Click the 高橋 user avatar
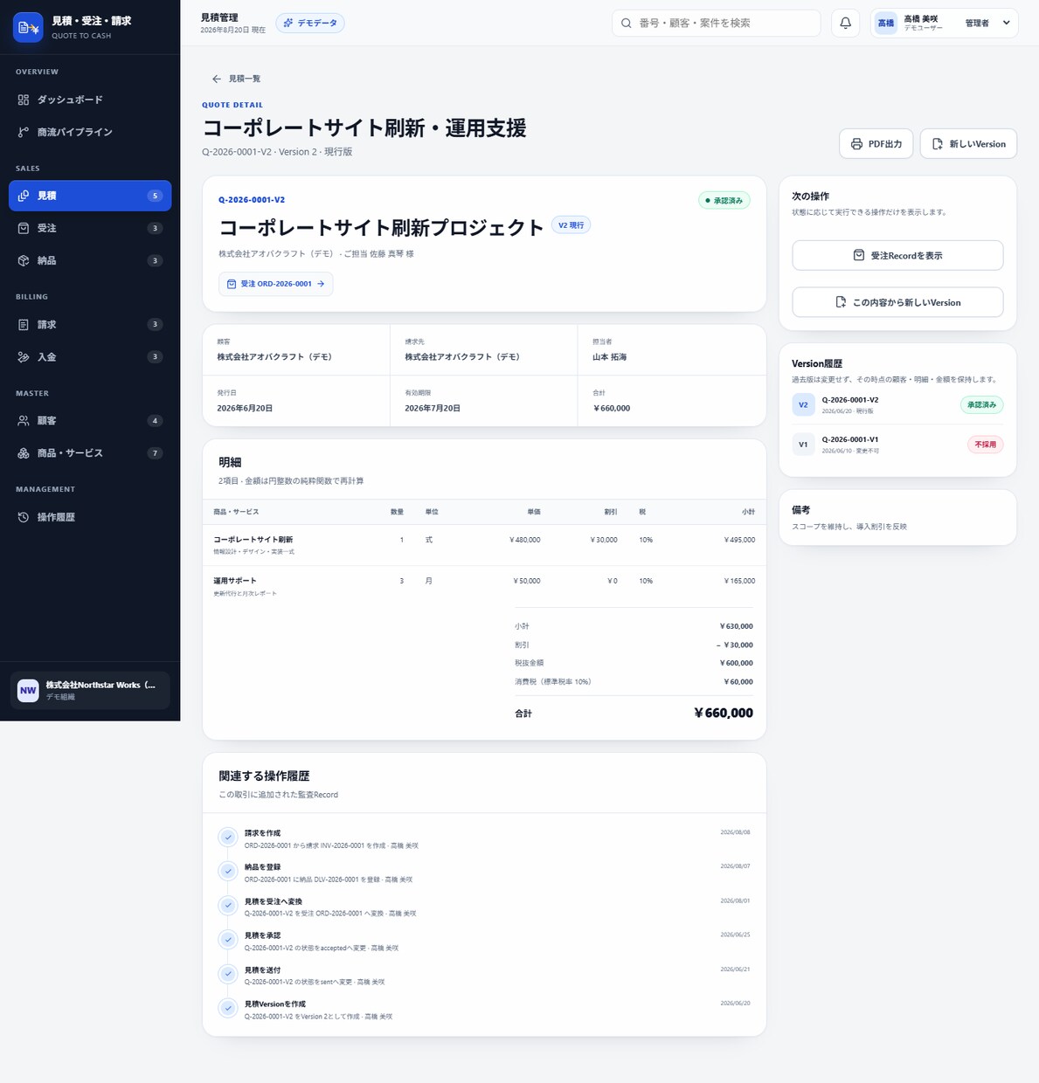 (886, 23)
